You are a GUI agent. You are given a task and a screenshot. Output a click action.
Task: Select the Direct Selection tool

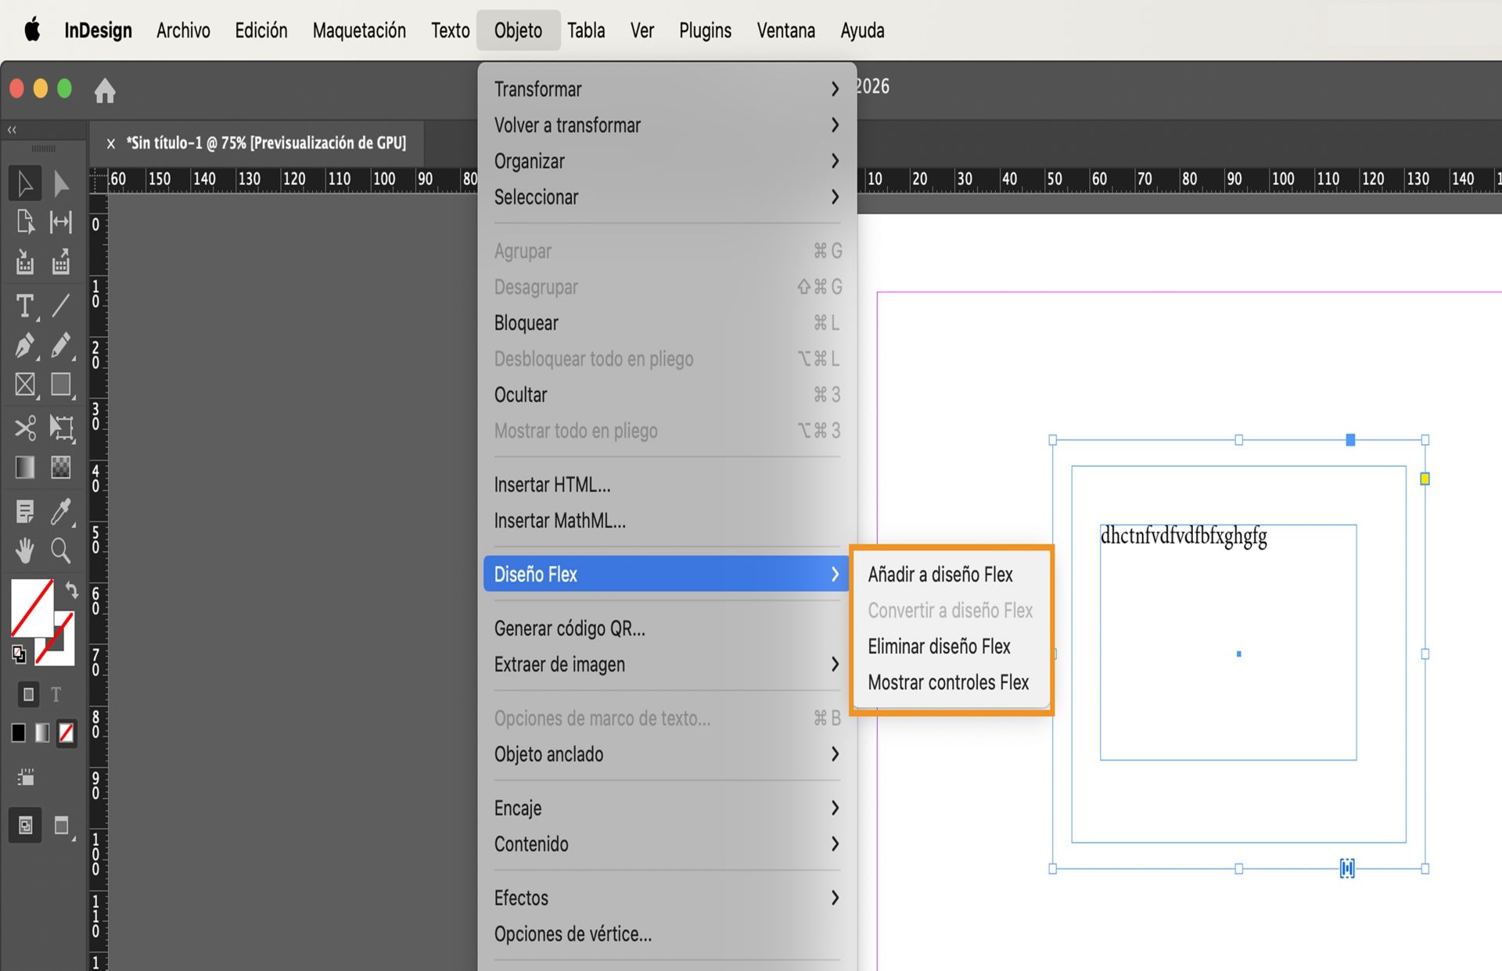click(61, 182)
